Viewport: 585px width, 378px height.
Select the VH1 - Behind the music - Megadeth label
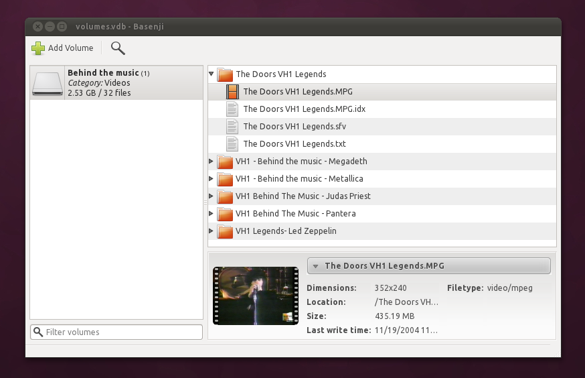coord(301,162)
